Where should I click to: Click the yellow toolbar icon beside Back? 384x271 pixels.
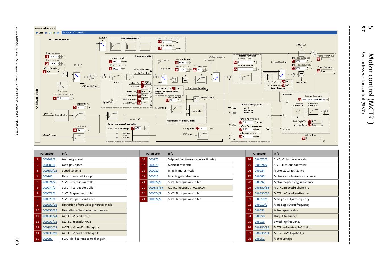point(54,33)
